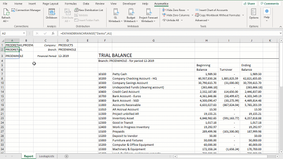Image resolution: width=283 pixels, height=159 pixels.
Task: Click the previous sheet navigation arrow
Action: (x=6, y=156)
